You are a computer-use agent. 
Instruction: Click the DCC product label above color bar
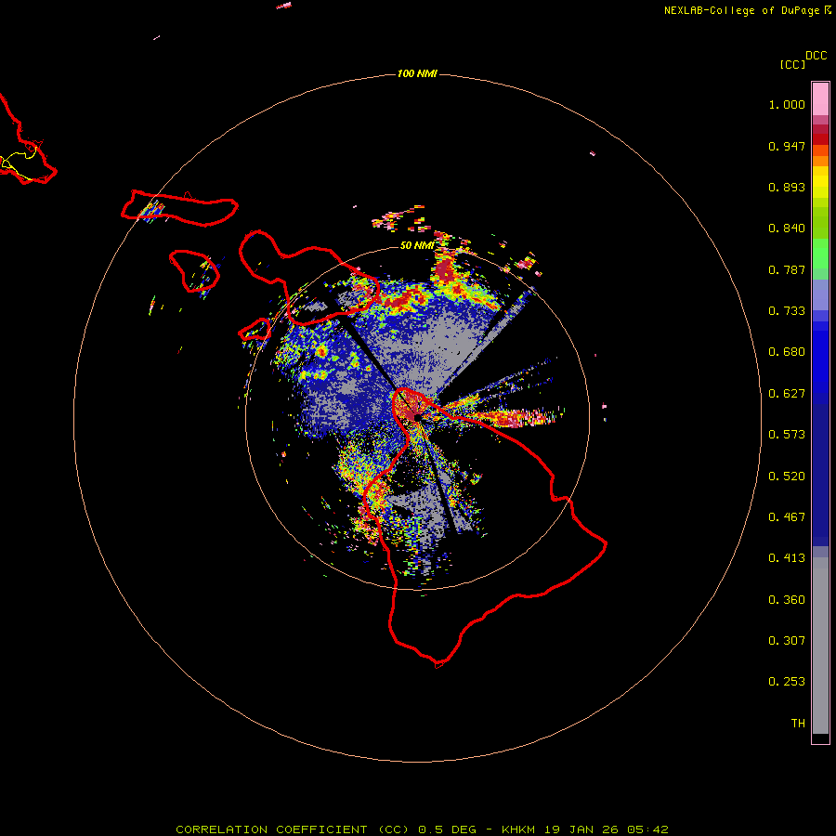[x=816, y=56]
